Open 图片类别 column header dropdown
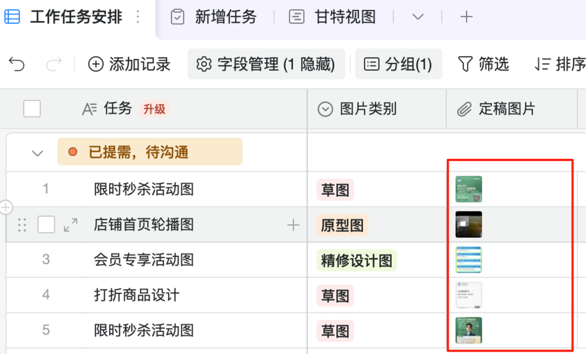This screenshot has height=354, width=586. point(325,109)
